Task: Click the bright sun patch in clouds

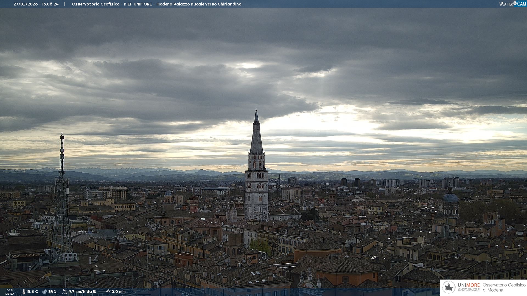Action: (x=249, y=66)
